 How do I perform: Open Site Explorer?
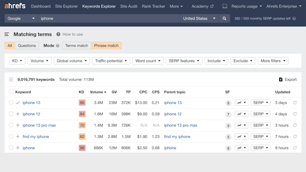pos(66,6)
